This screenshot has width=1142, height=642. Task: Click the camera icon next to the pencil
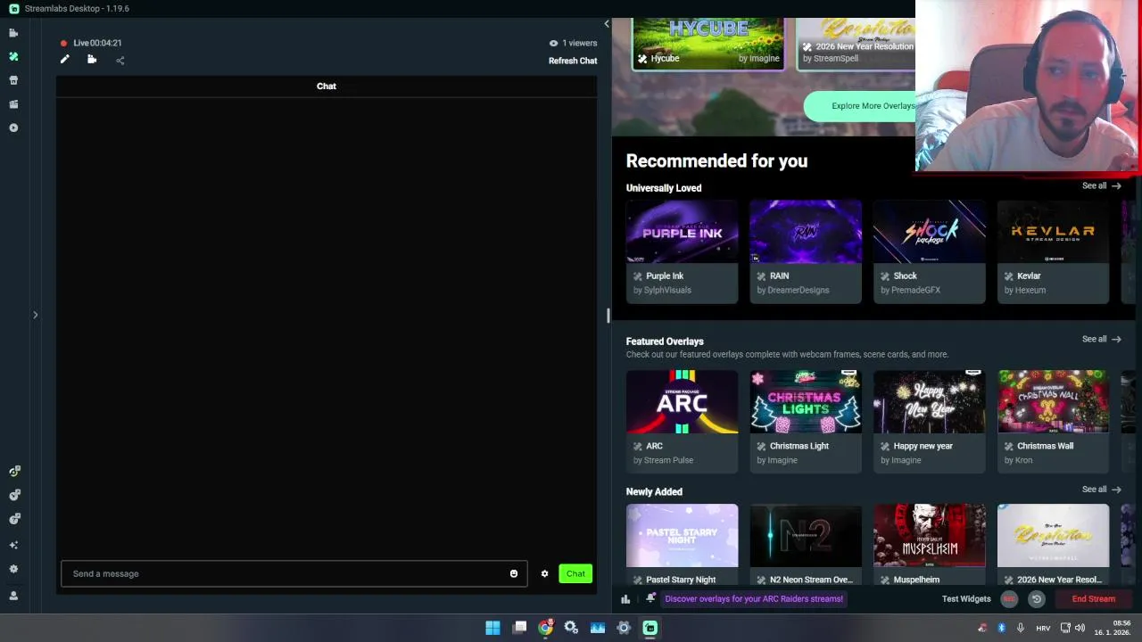pyautogui.click(x=92, y=60)
